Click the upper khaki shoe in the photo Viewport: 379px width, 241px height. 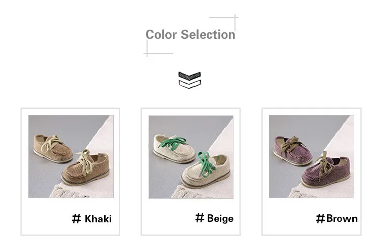tap(53, 149)
